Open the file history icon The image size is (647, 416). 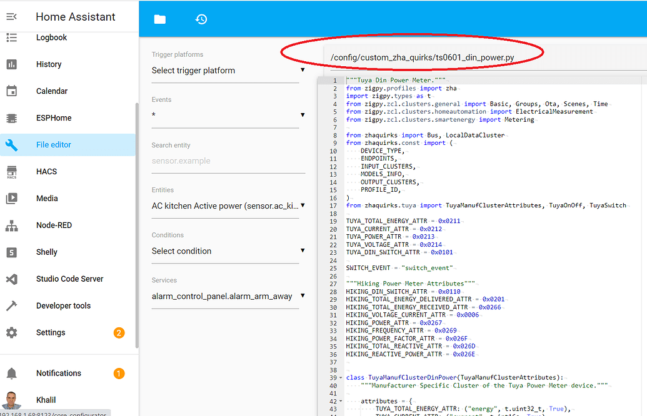click(201, 19)
